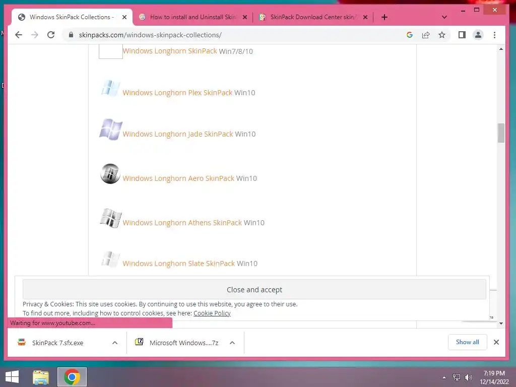The width and height of the screenshot is (516, 387).
Task: Open the Windows Start menu
Action: [12, 377]
